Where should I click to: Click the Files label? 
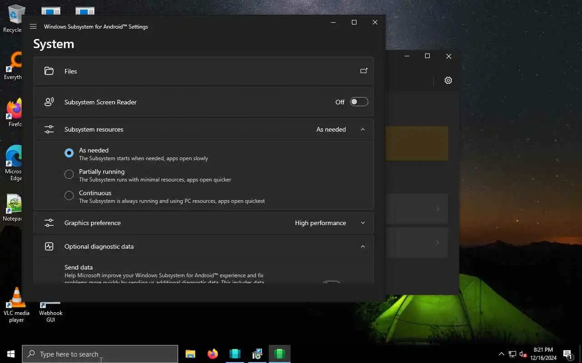click(x=70, y=71)
